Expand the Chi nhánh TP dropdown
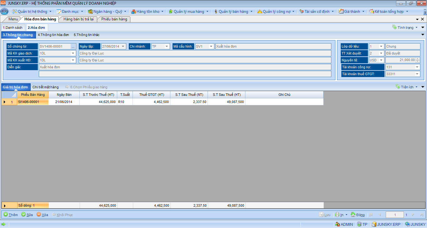The width and height of the screenshot is (427, 228). pos(167,46)
